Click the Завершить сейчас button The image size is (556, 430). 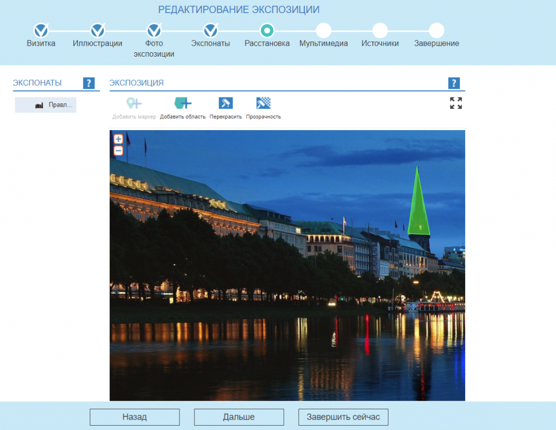pyautogui.click(x=343, y=417)
